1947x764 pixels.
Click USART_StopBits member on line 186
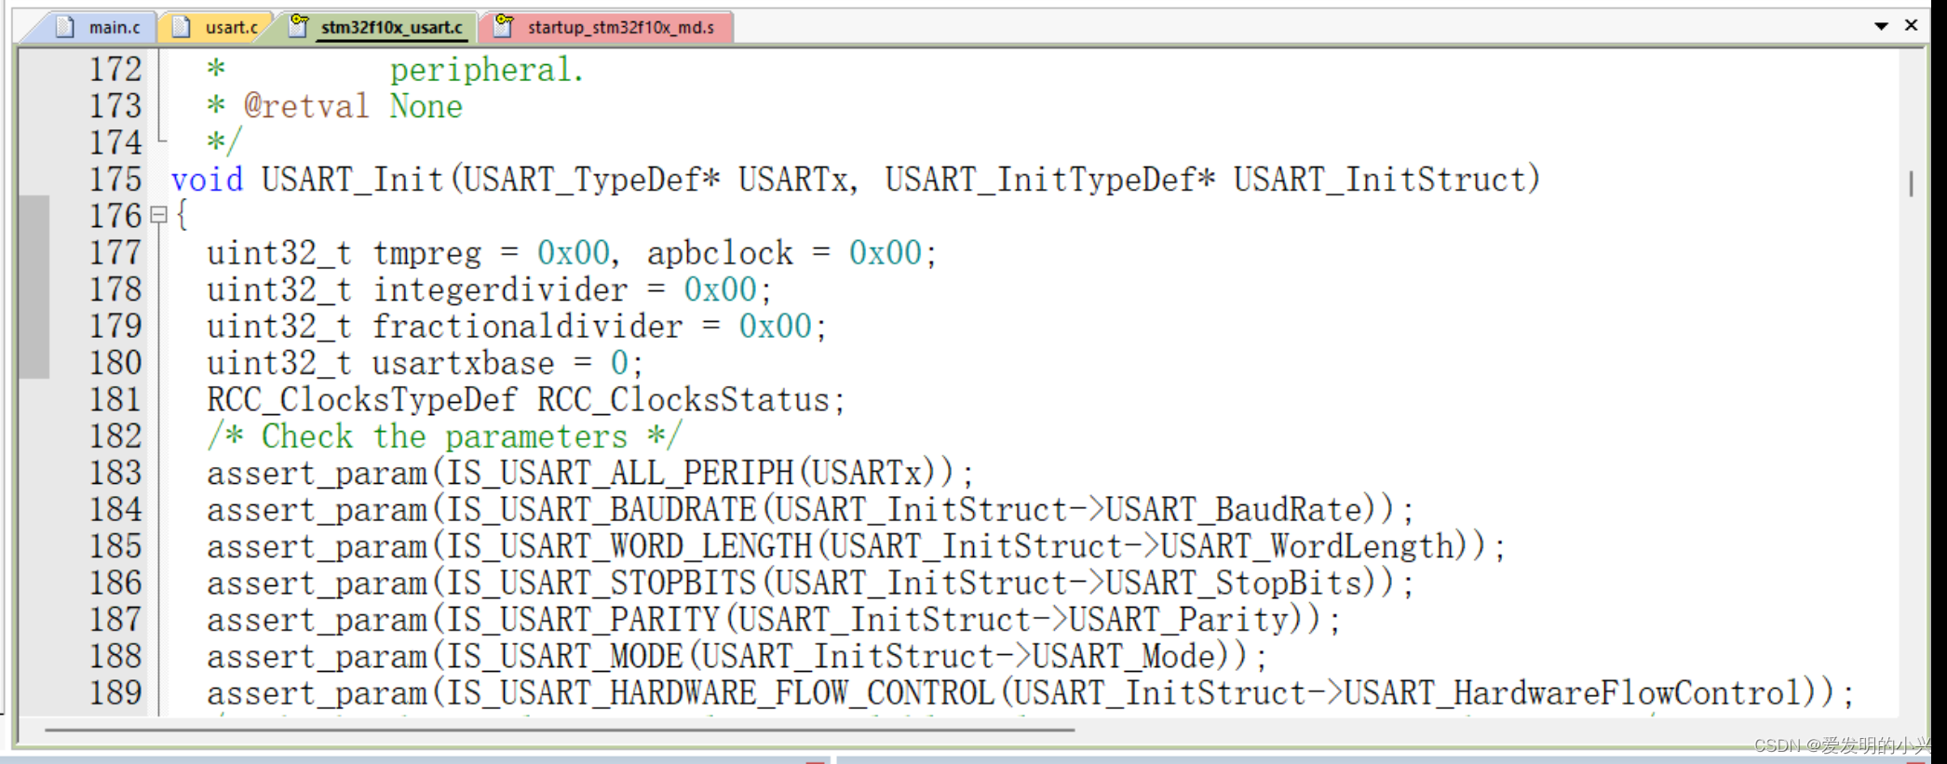(x=1234, y=583)
